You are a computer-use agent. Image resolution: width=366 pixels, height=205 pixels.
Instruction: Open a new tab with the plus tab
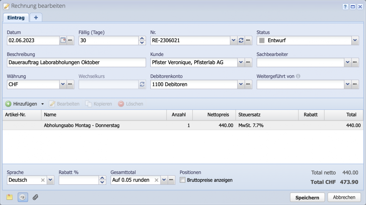pyautogui.click(x=36, y=17)
